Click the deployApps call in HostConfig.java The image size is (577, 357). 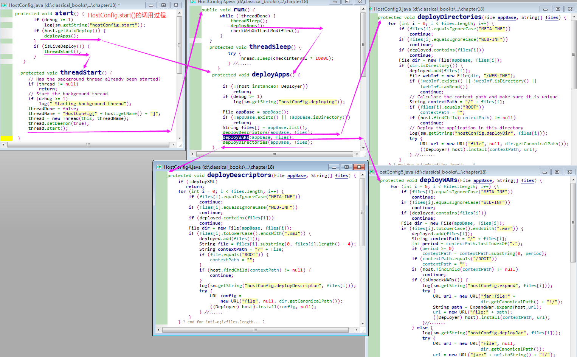(x=57, y=36)
